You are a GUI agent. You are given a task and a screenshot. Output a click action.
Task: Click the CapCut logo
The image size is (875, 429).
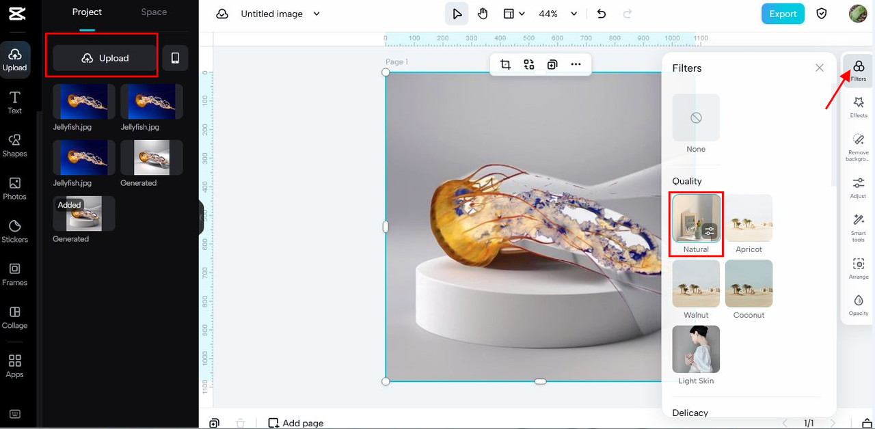[x=16, y=14]
